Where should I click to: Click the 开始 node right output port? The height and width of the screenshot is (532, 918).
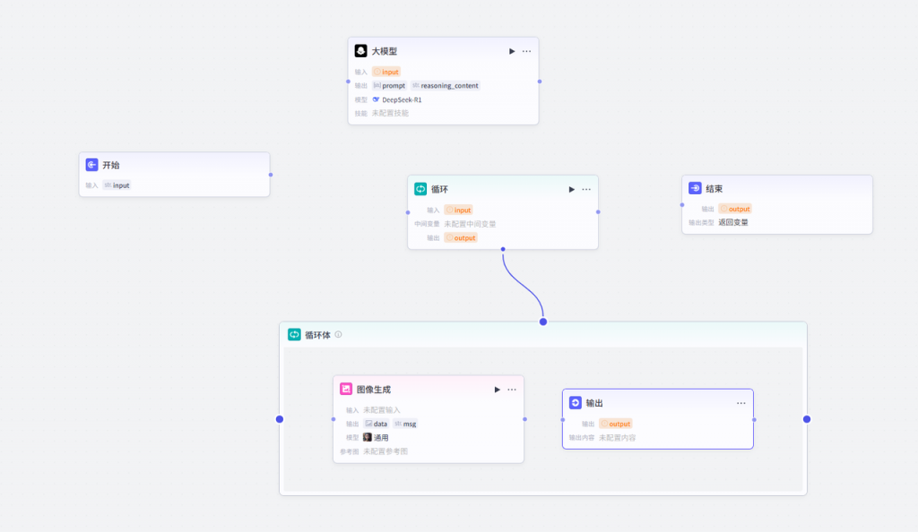point(270,175)
